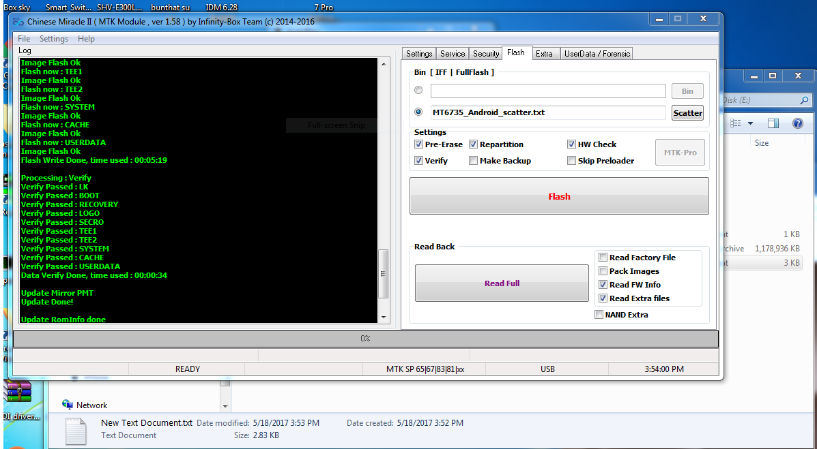Enable the Make Backup checkbox
Screen dimensions: 817x449
click(x=473, y=161)
